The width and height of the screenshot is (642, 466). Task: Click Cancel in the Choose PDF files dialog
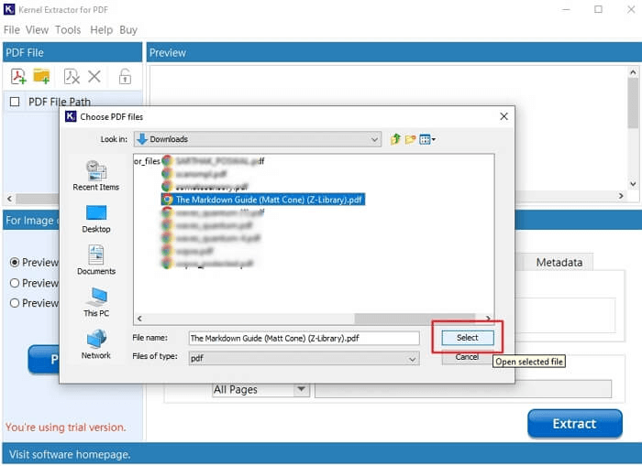coord(467,357)
